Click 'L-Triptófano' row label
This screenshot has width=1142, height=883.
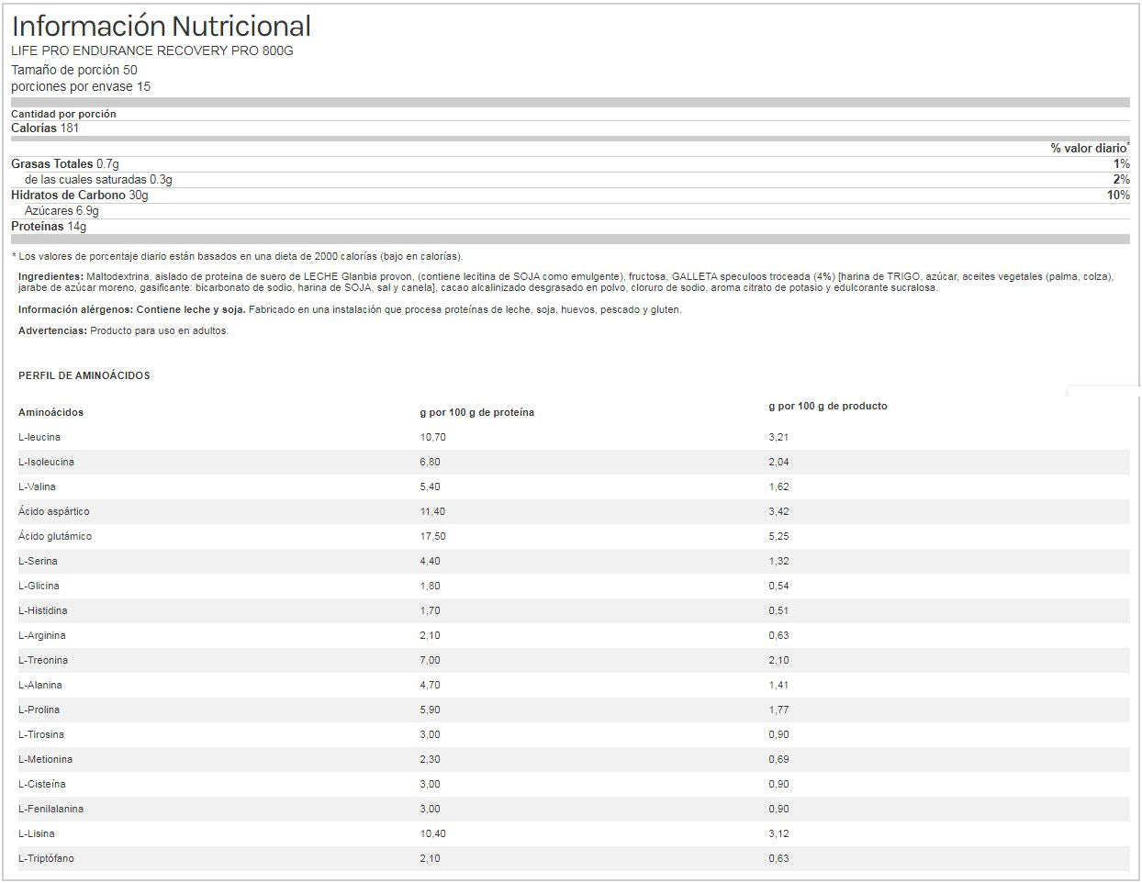(x=46, y=858)
